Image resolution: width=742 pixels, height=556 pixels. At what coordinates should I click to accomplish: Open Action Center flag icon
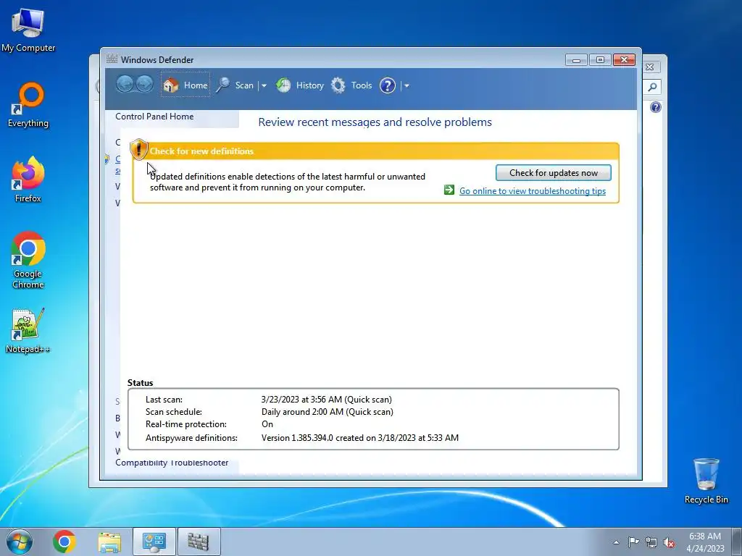coord(633,542)
